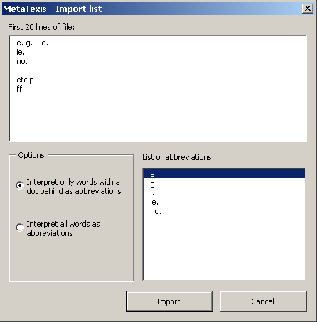Click 'Interpret all words as abbreviations' label text
Image resolution: width=317 pixels, height=322 pixels.
[63, 229]
